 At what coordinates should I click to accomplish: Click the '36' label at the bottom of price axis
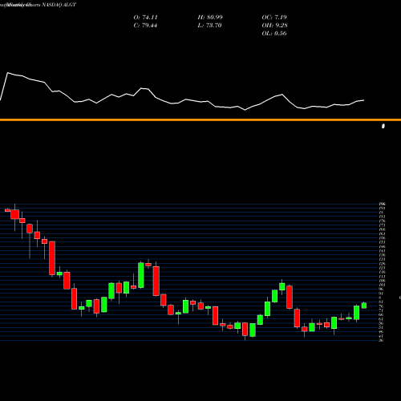[x=381, y=340]
